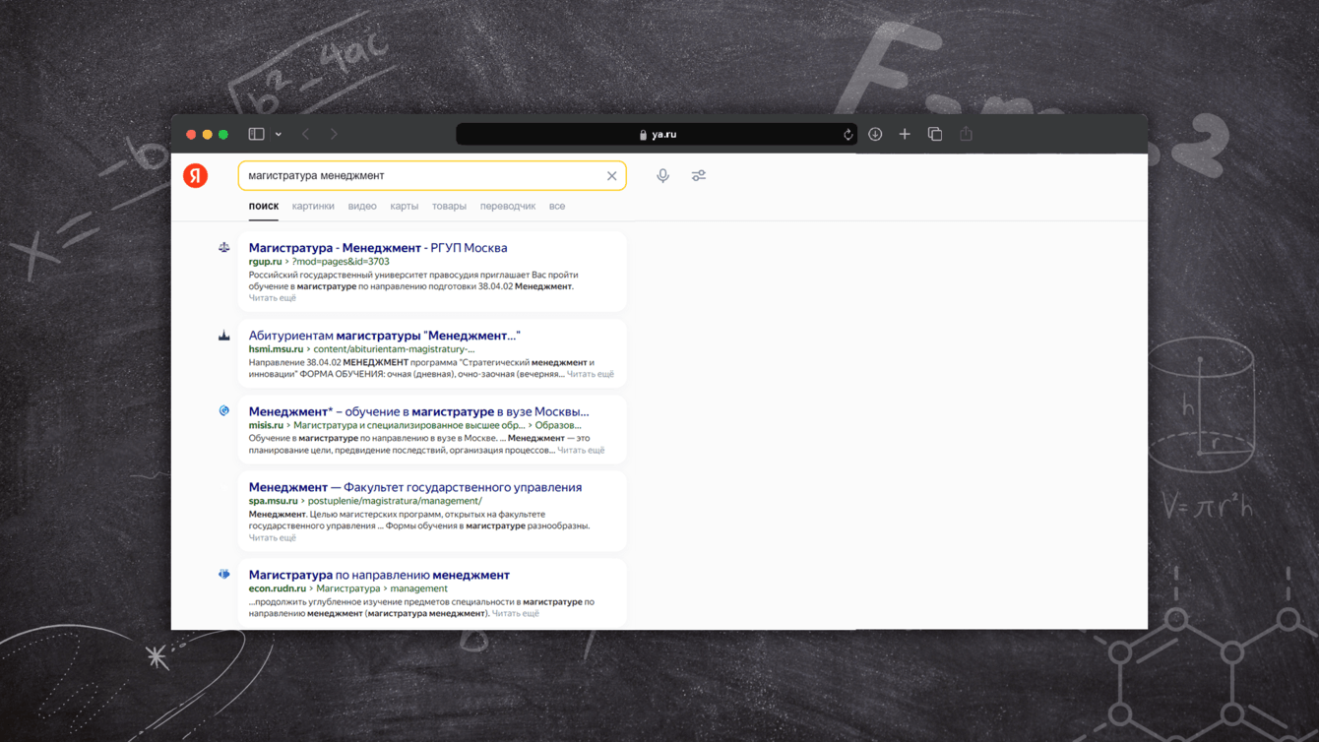The width and height of the screenshot is (1319, 742).
Task: Reload the page using the refresh icon
Action: pos(848,135)
